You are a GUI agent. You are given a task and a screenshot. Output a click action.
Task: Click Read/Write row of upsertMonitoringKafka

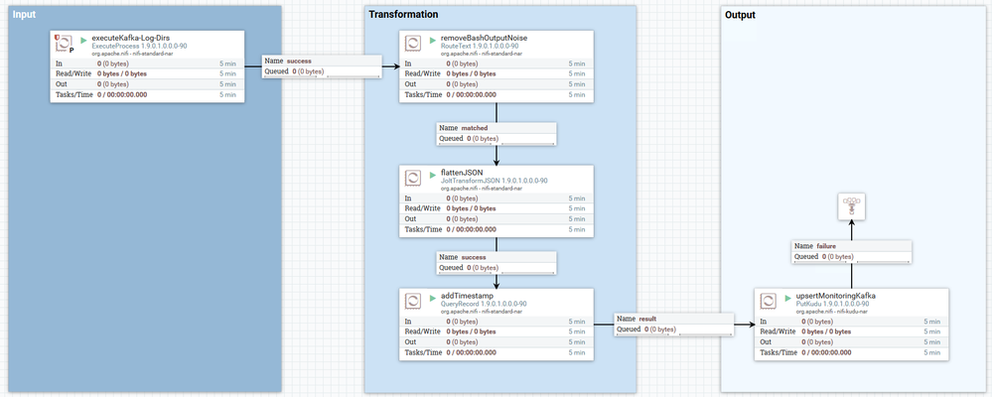pos(852,331)
